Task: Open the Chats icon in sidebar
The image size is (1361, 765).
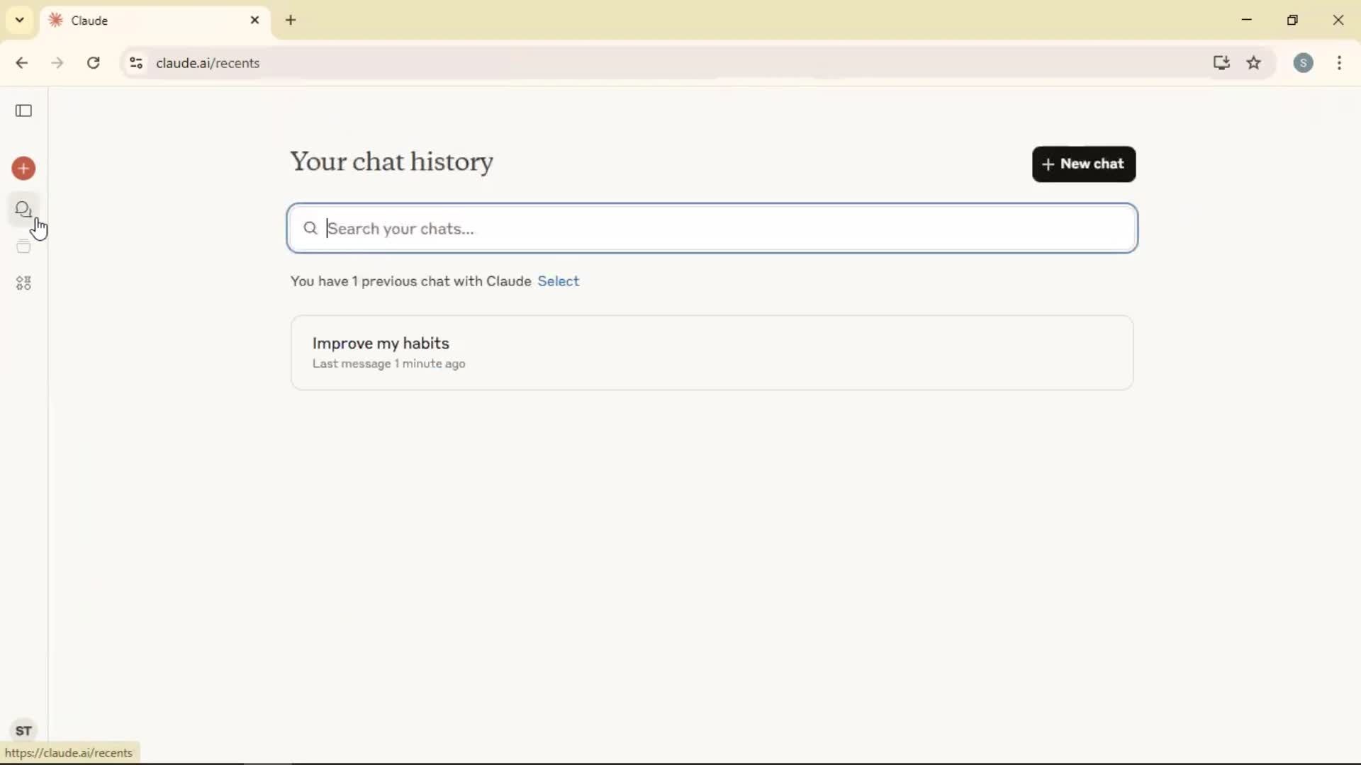Action: (x=24, y=210)
